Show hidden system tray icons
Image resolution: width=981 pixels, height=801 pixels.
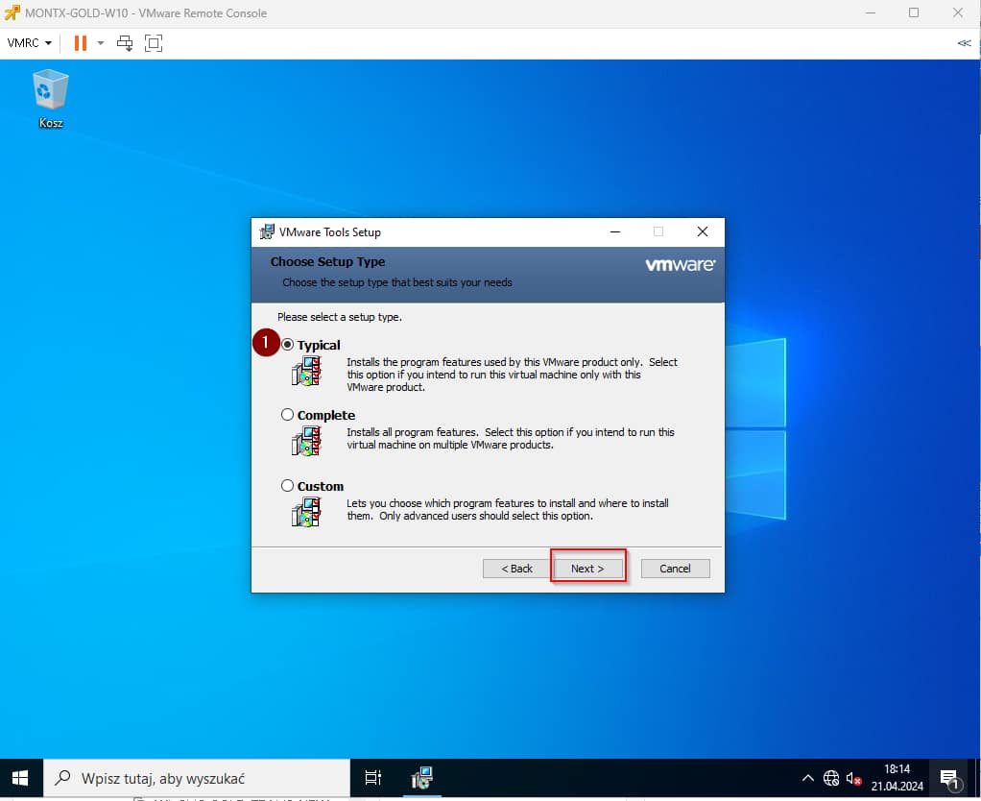(807, 778)
